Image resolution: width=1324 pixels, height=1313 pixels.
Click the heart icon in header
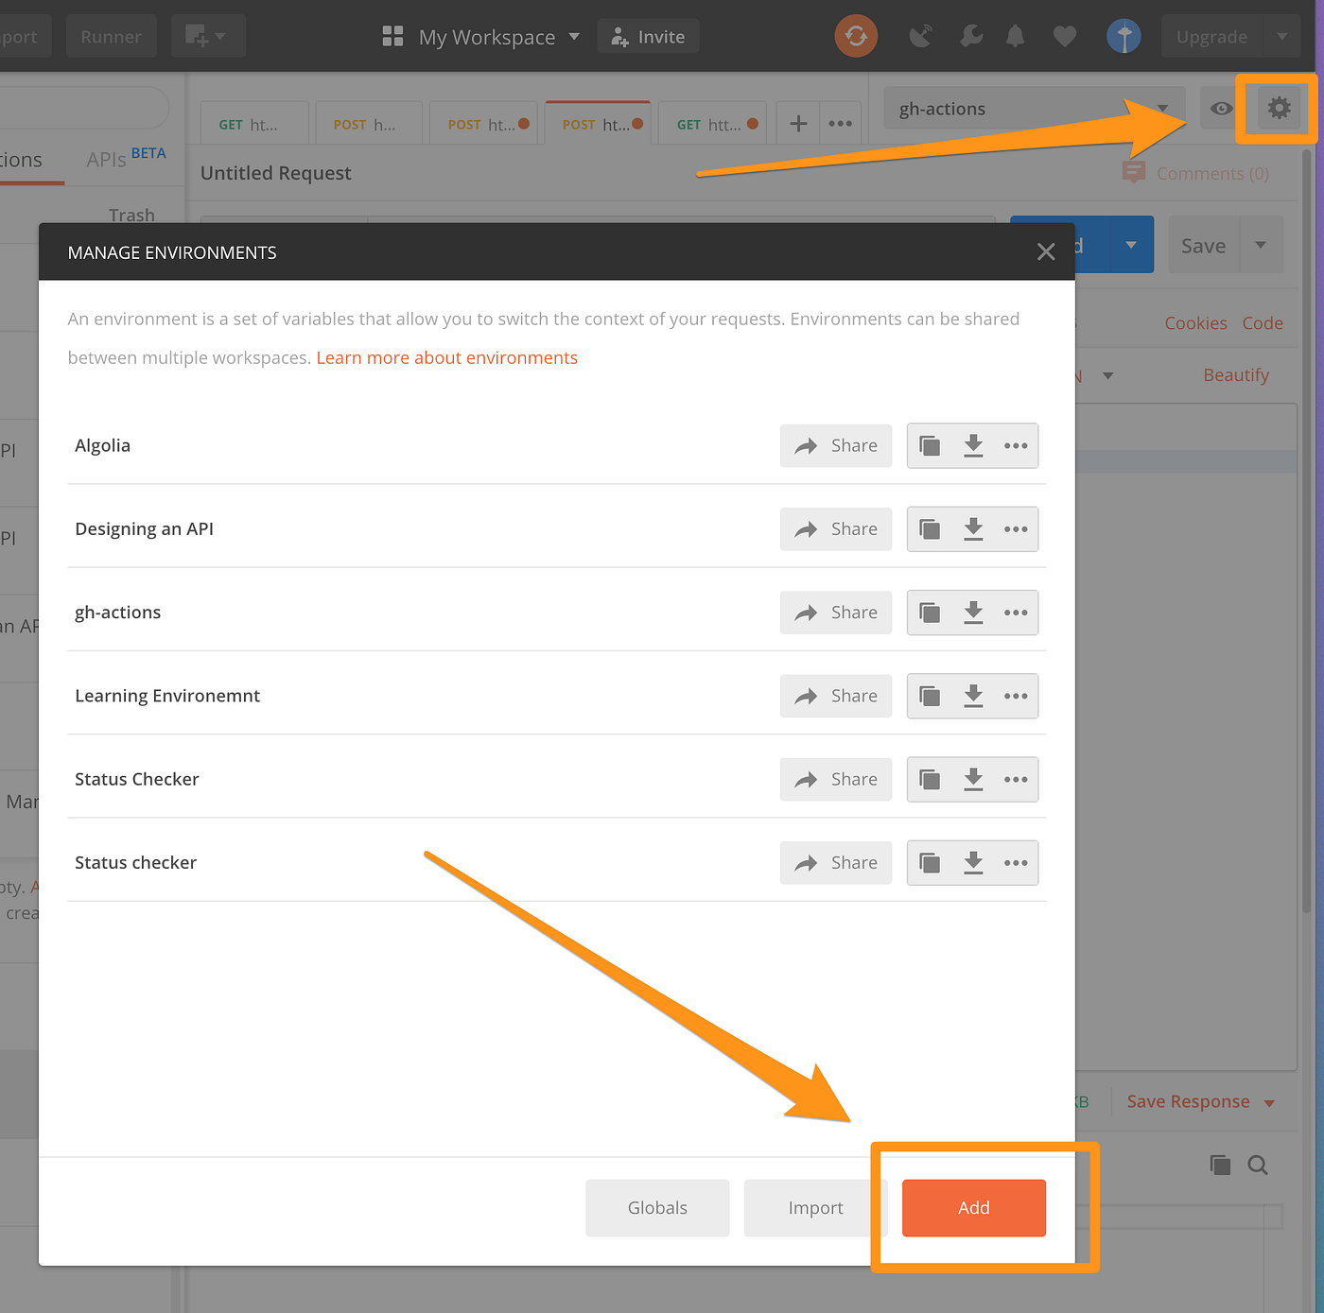(1065, 37)
